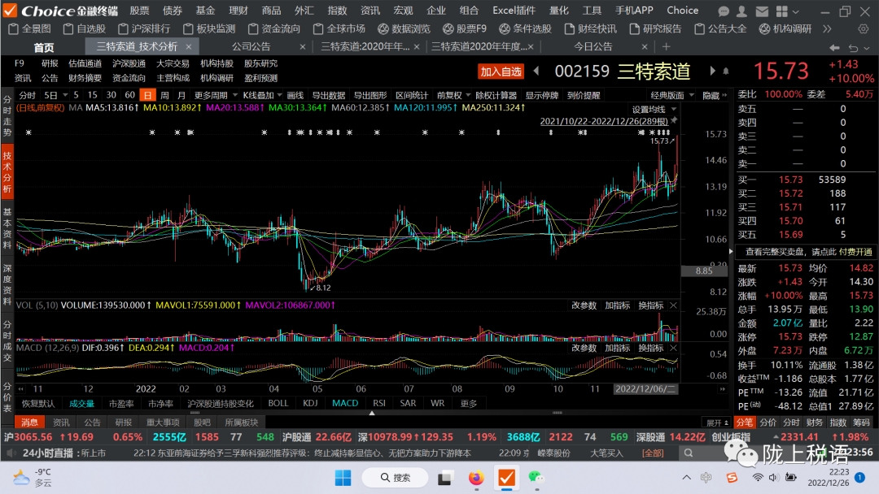Open 财经快讯 news flash
This screenshot has height=494, width=879.
[590, 28]
